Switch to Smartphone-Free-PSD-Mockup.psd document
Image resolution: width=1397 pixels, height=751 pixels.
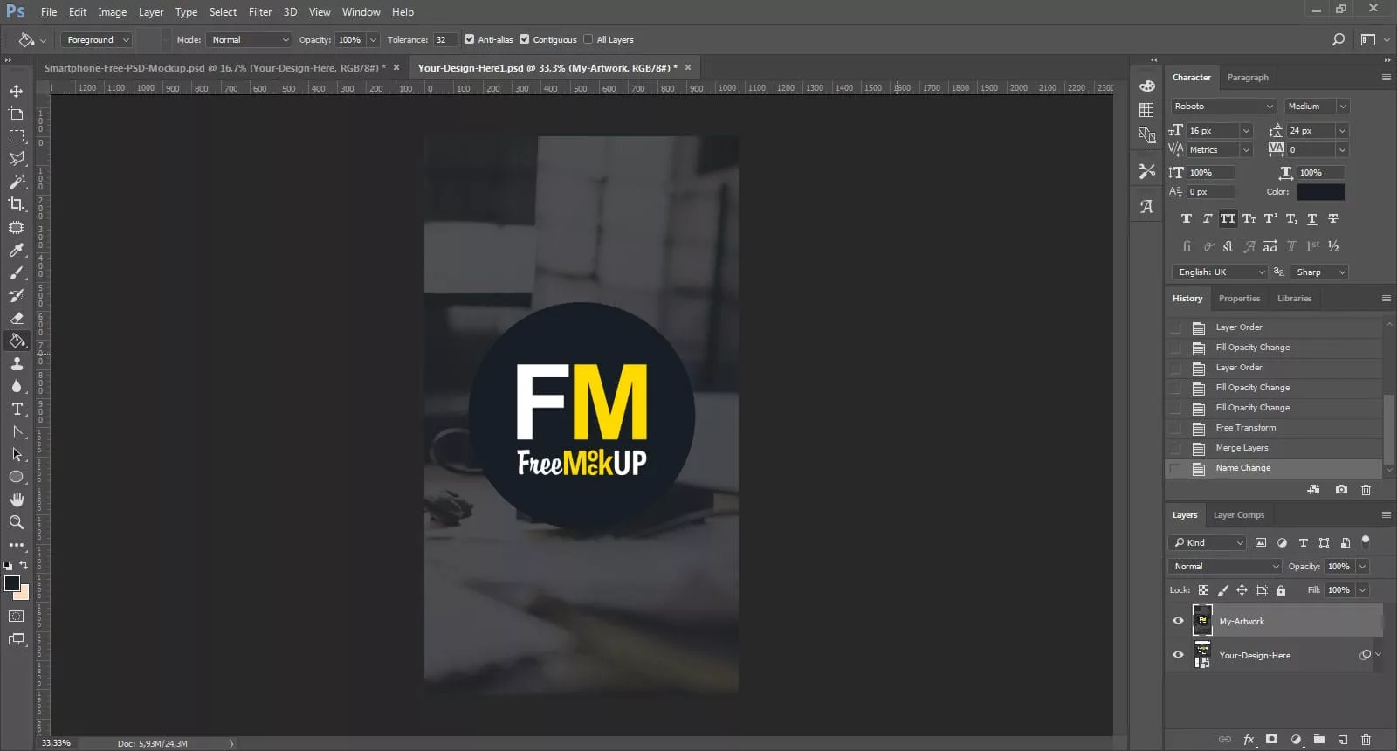214,68
